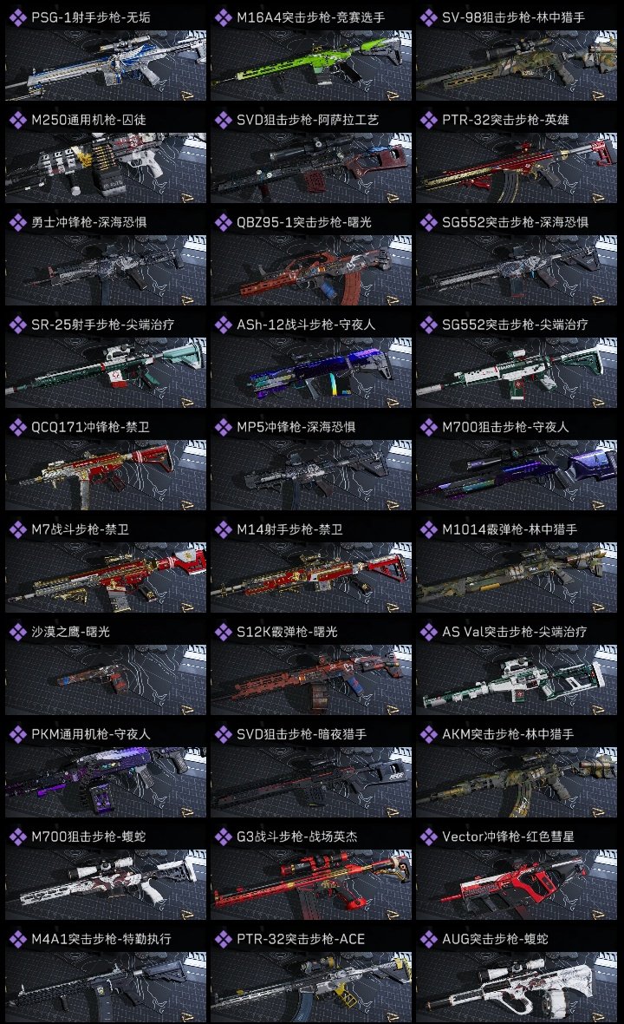Click the purple icon beside 沙漠之鹰-曙光
This screenshot has width=624, height=1024.
[x=17, y=632]
